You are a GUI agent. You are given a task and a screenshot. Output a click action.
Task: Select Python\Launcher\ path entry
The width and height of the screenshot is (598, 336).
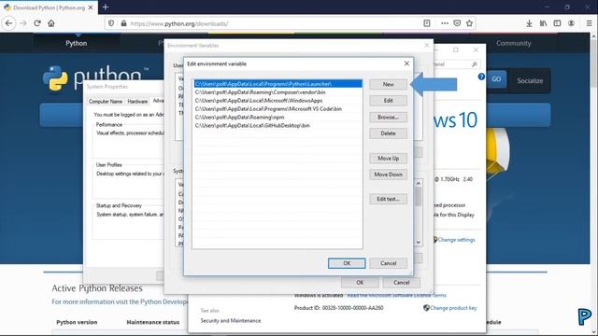pyautogui.click(x=278, y=84)
